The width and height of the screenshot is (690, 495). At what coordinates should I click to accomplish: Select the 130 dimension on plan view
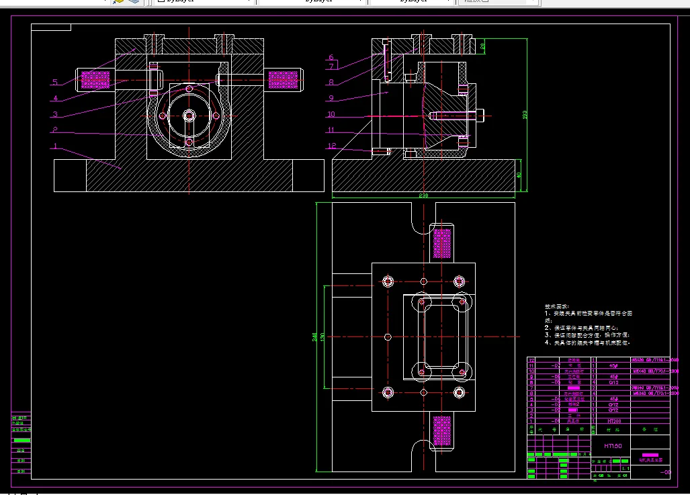pyautogui.click(x=322, y=336)
